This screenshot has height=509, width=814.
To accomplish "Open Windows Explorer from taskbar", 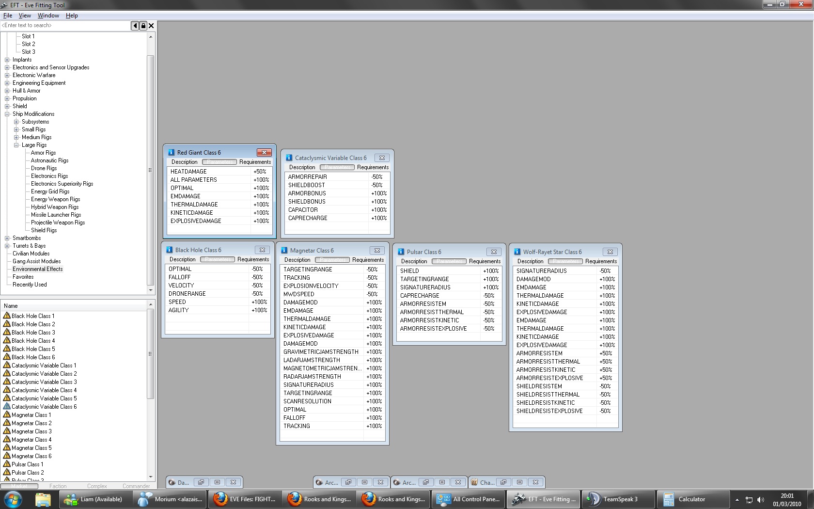I will [x=43, y=499].
